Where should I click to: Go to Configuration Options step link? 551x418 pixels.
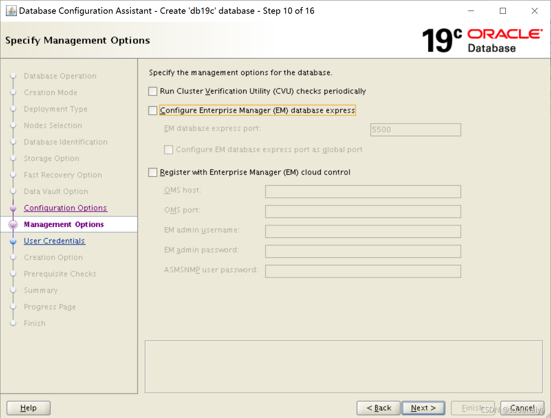coord(65,208)
